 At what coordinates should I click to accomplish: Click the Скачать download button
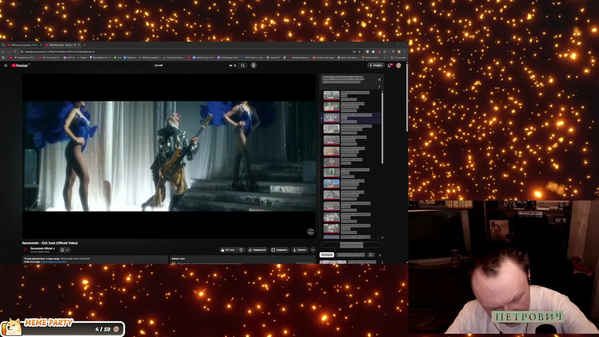click(299, 250)
